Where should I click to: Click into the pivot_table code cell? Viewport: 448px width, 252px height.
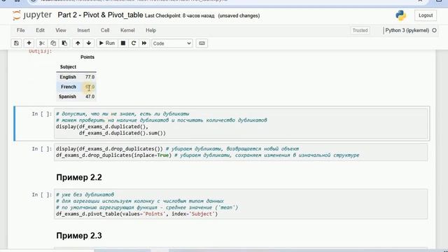pos(241,204)
